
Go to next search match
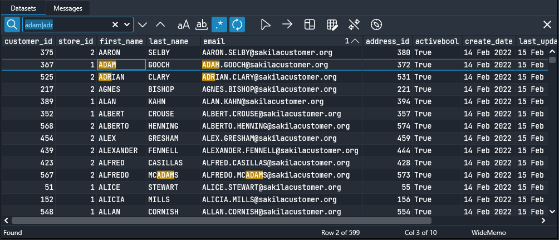click(143, 25)
